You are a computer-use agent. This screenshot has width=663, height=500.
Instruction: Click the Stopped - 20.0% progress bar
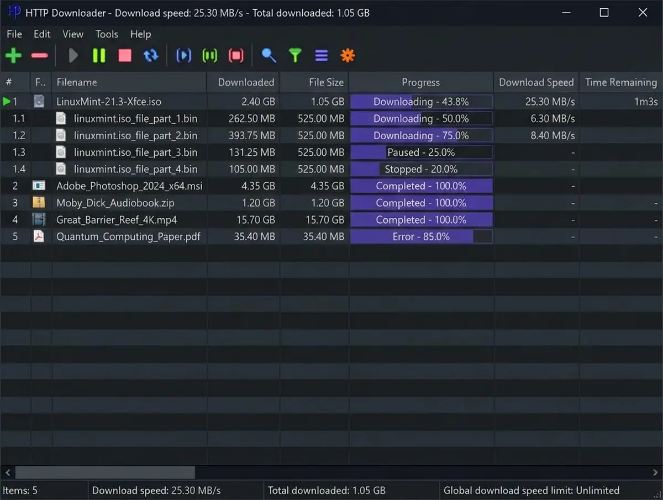point(422,170)
